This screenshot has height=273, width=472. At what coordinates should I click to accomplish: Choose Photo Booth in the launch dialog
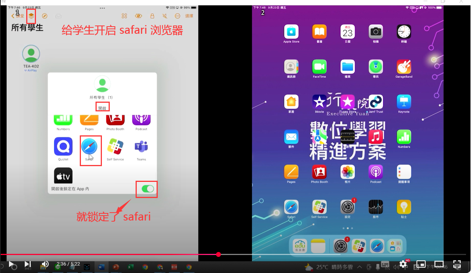click(x=115, y=120)
